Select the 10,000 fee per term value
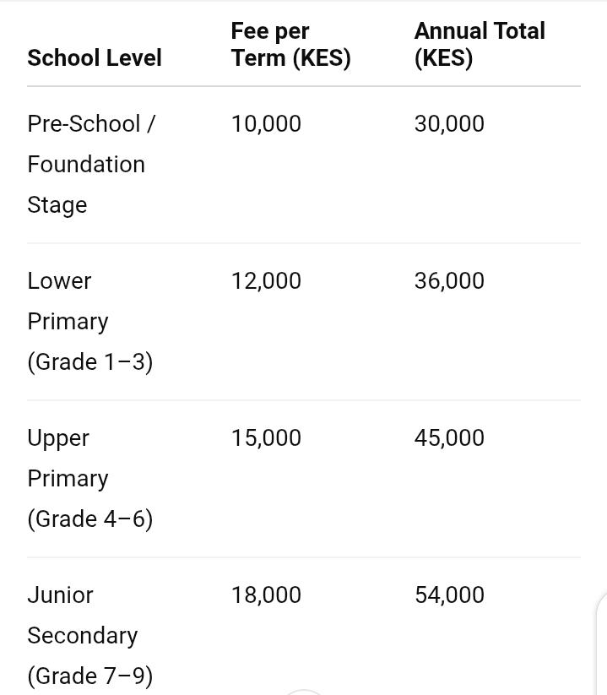Viewport: 607px width, 695px height. pos(266,124)
